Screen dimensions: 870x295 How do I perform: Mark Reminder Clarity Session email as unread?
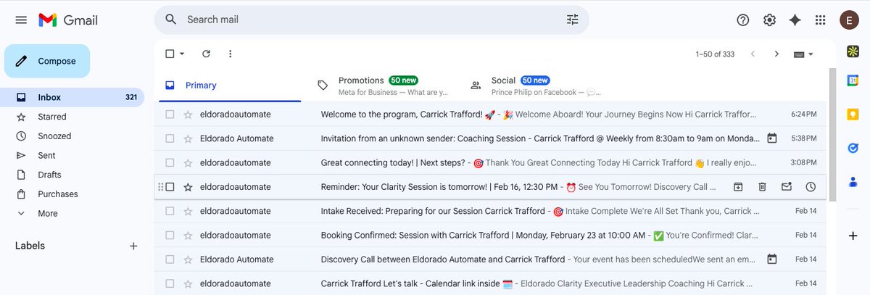click(x=787, y=187)
